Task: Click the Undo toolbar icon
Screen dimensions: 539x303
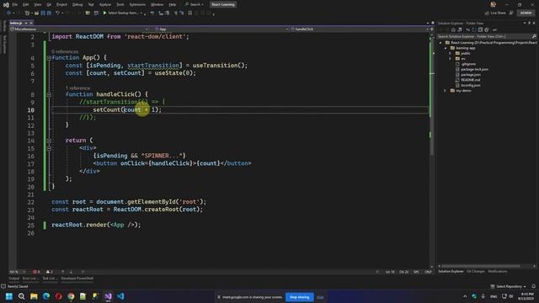Action: tap(57, 13)
